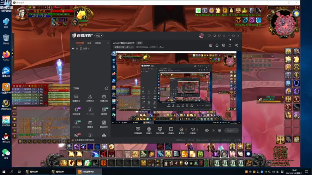This screenshot has width=312, height=175.
Task: Open the Recycle Bin desktop icon
Action: (x=6, y=39)
